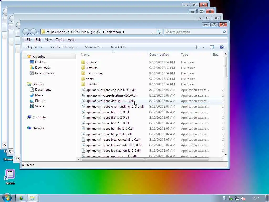Screen dimensions: 269x202
Task: Click the search magnifier icon
Action: point(224,32)
